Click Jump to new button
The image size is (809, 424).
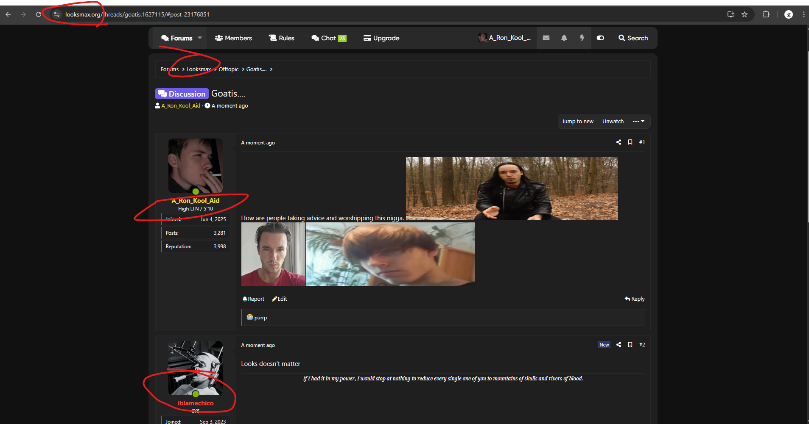578,122
